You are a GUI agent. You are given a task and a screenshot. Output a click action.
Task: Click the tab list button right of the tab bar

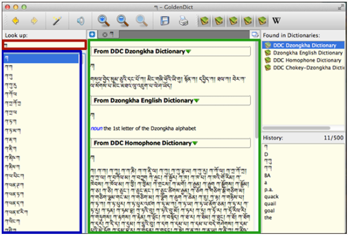coord(254,35)
